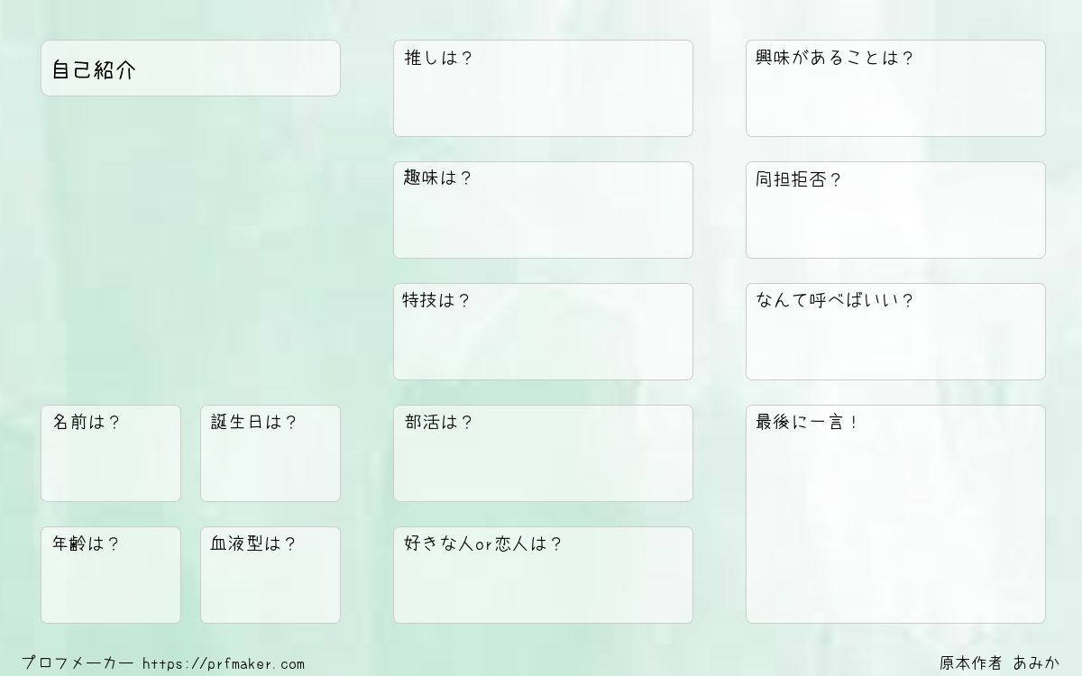
Task: Click the 部活は？ field
Action: coord(543,453)
